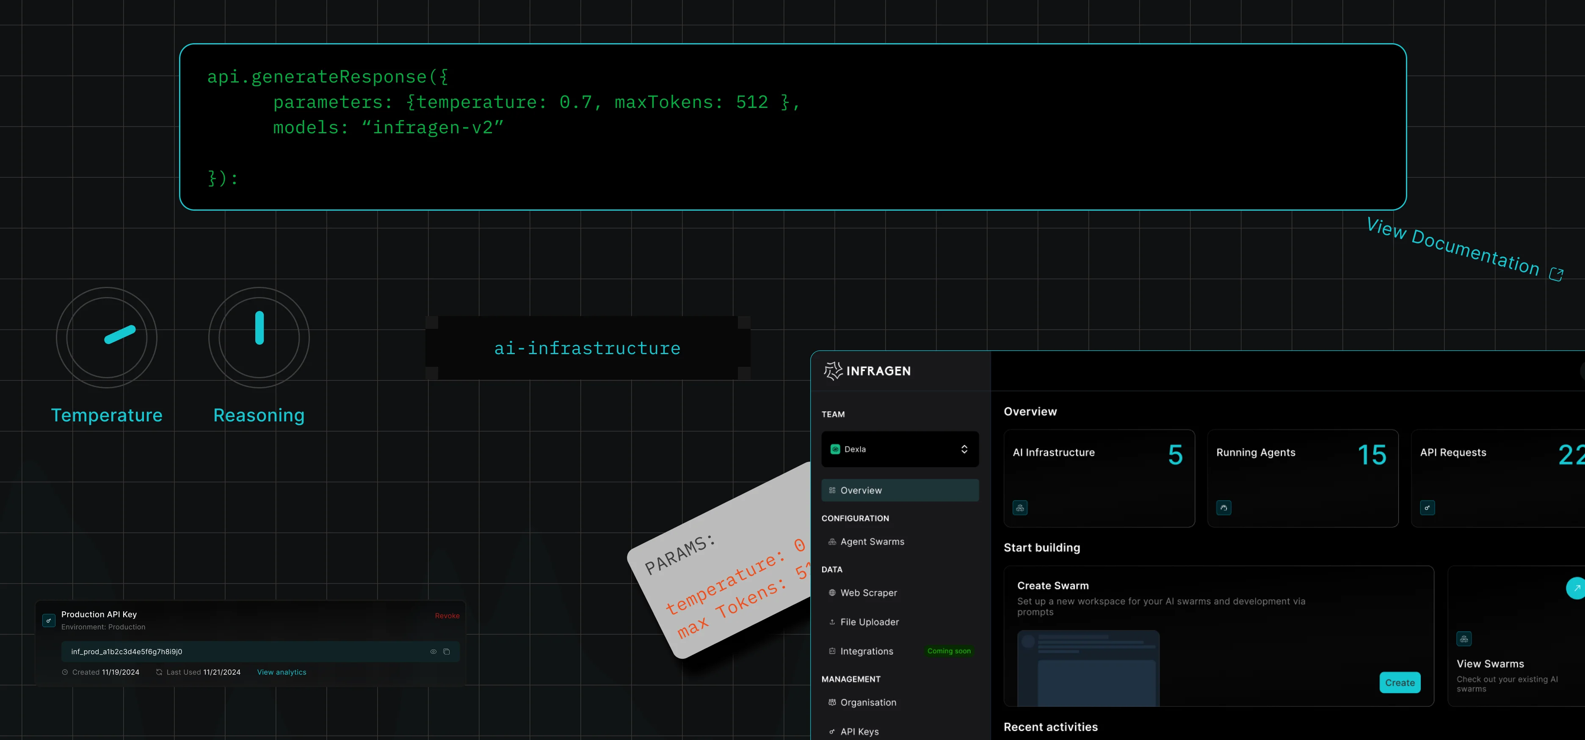Revoke the Production API Key
Screen dimensions: 1585x740
(x=447, y=615)
